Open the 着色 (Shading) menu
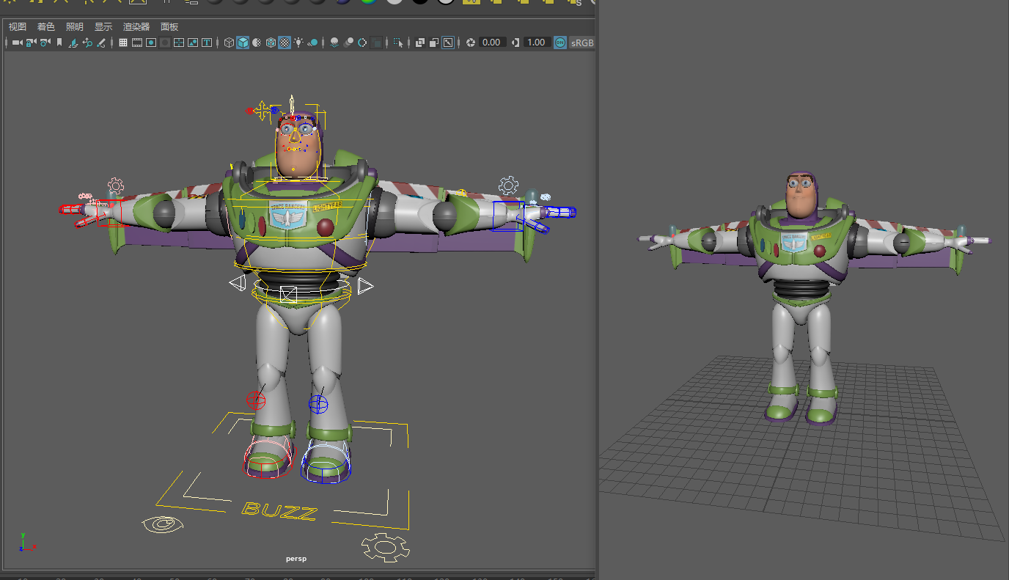 point(45,26)
